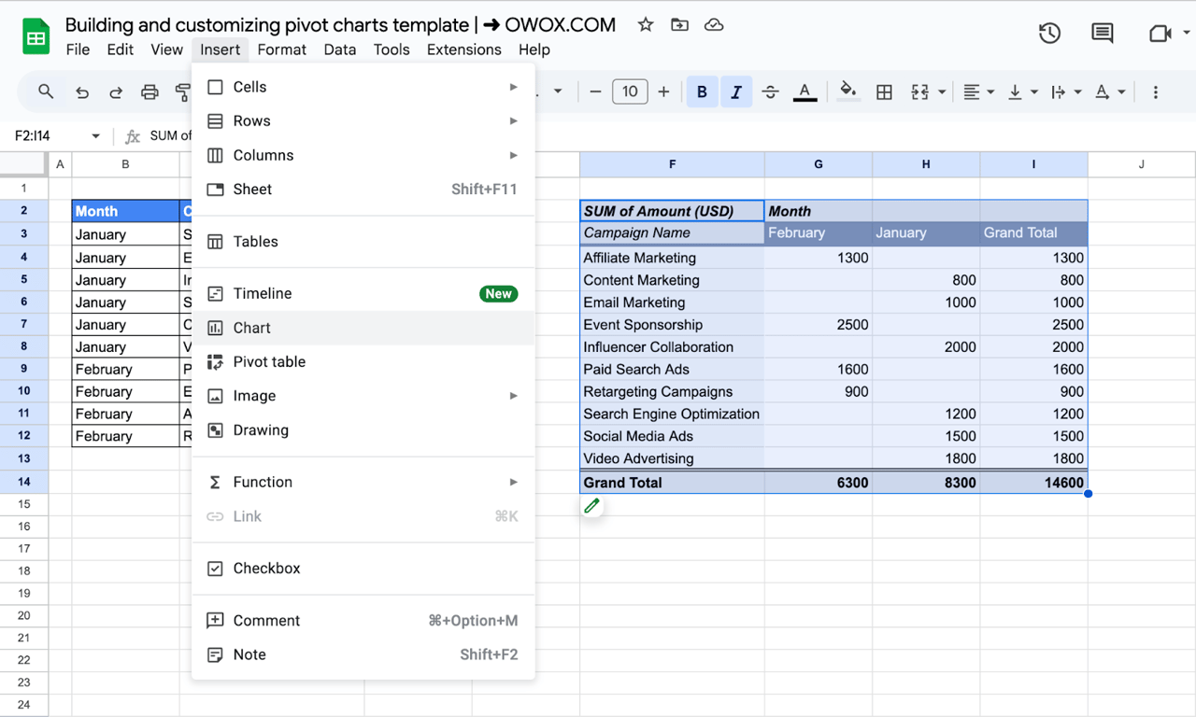
Task: Insert a Comment
Action: tap(363, 621)
